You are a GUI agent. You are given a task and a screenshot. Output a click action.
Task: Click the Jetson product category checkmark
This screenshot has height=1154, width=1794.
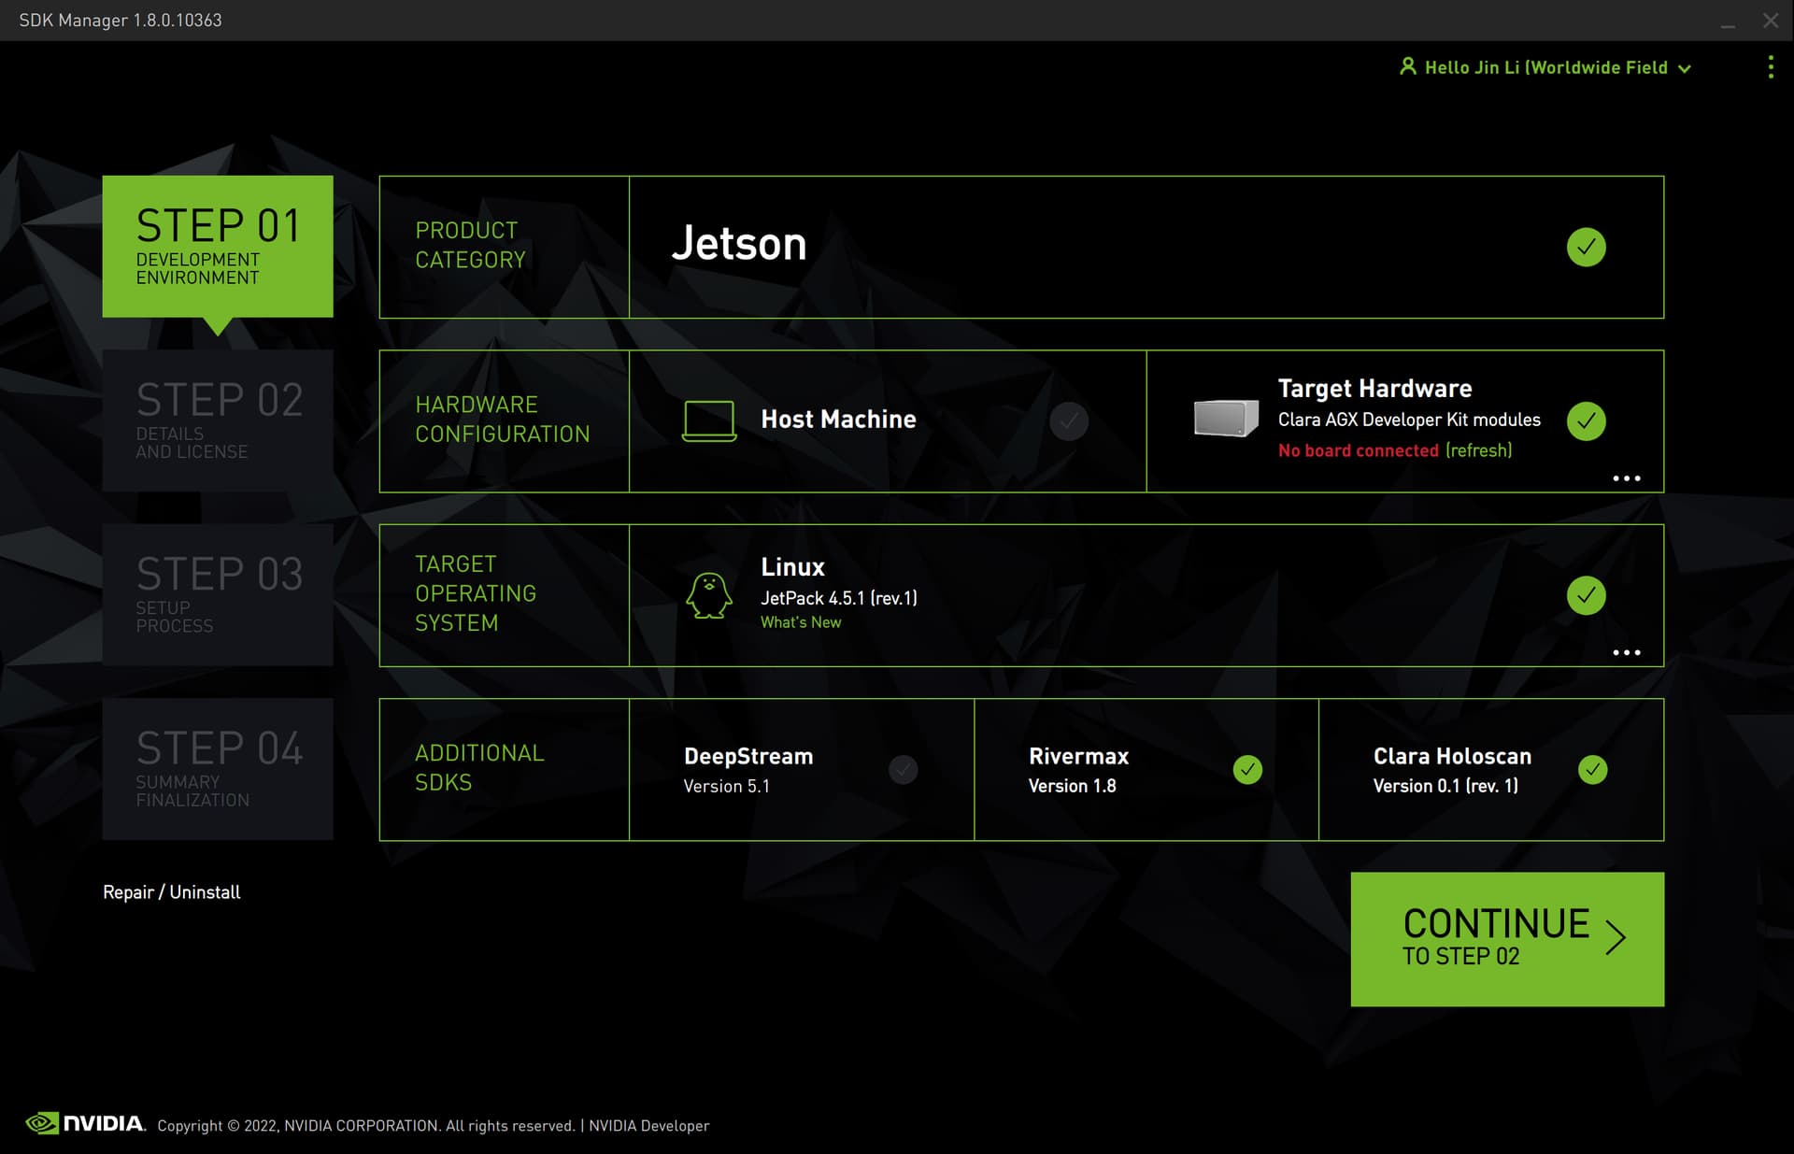[x=1586, y=247]
